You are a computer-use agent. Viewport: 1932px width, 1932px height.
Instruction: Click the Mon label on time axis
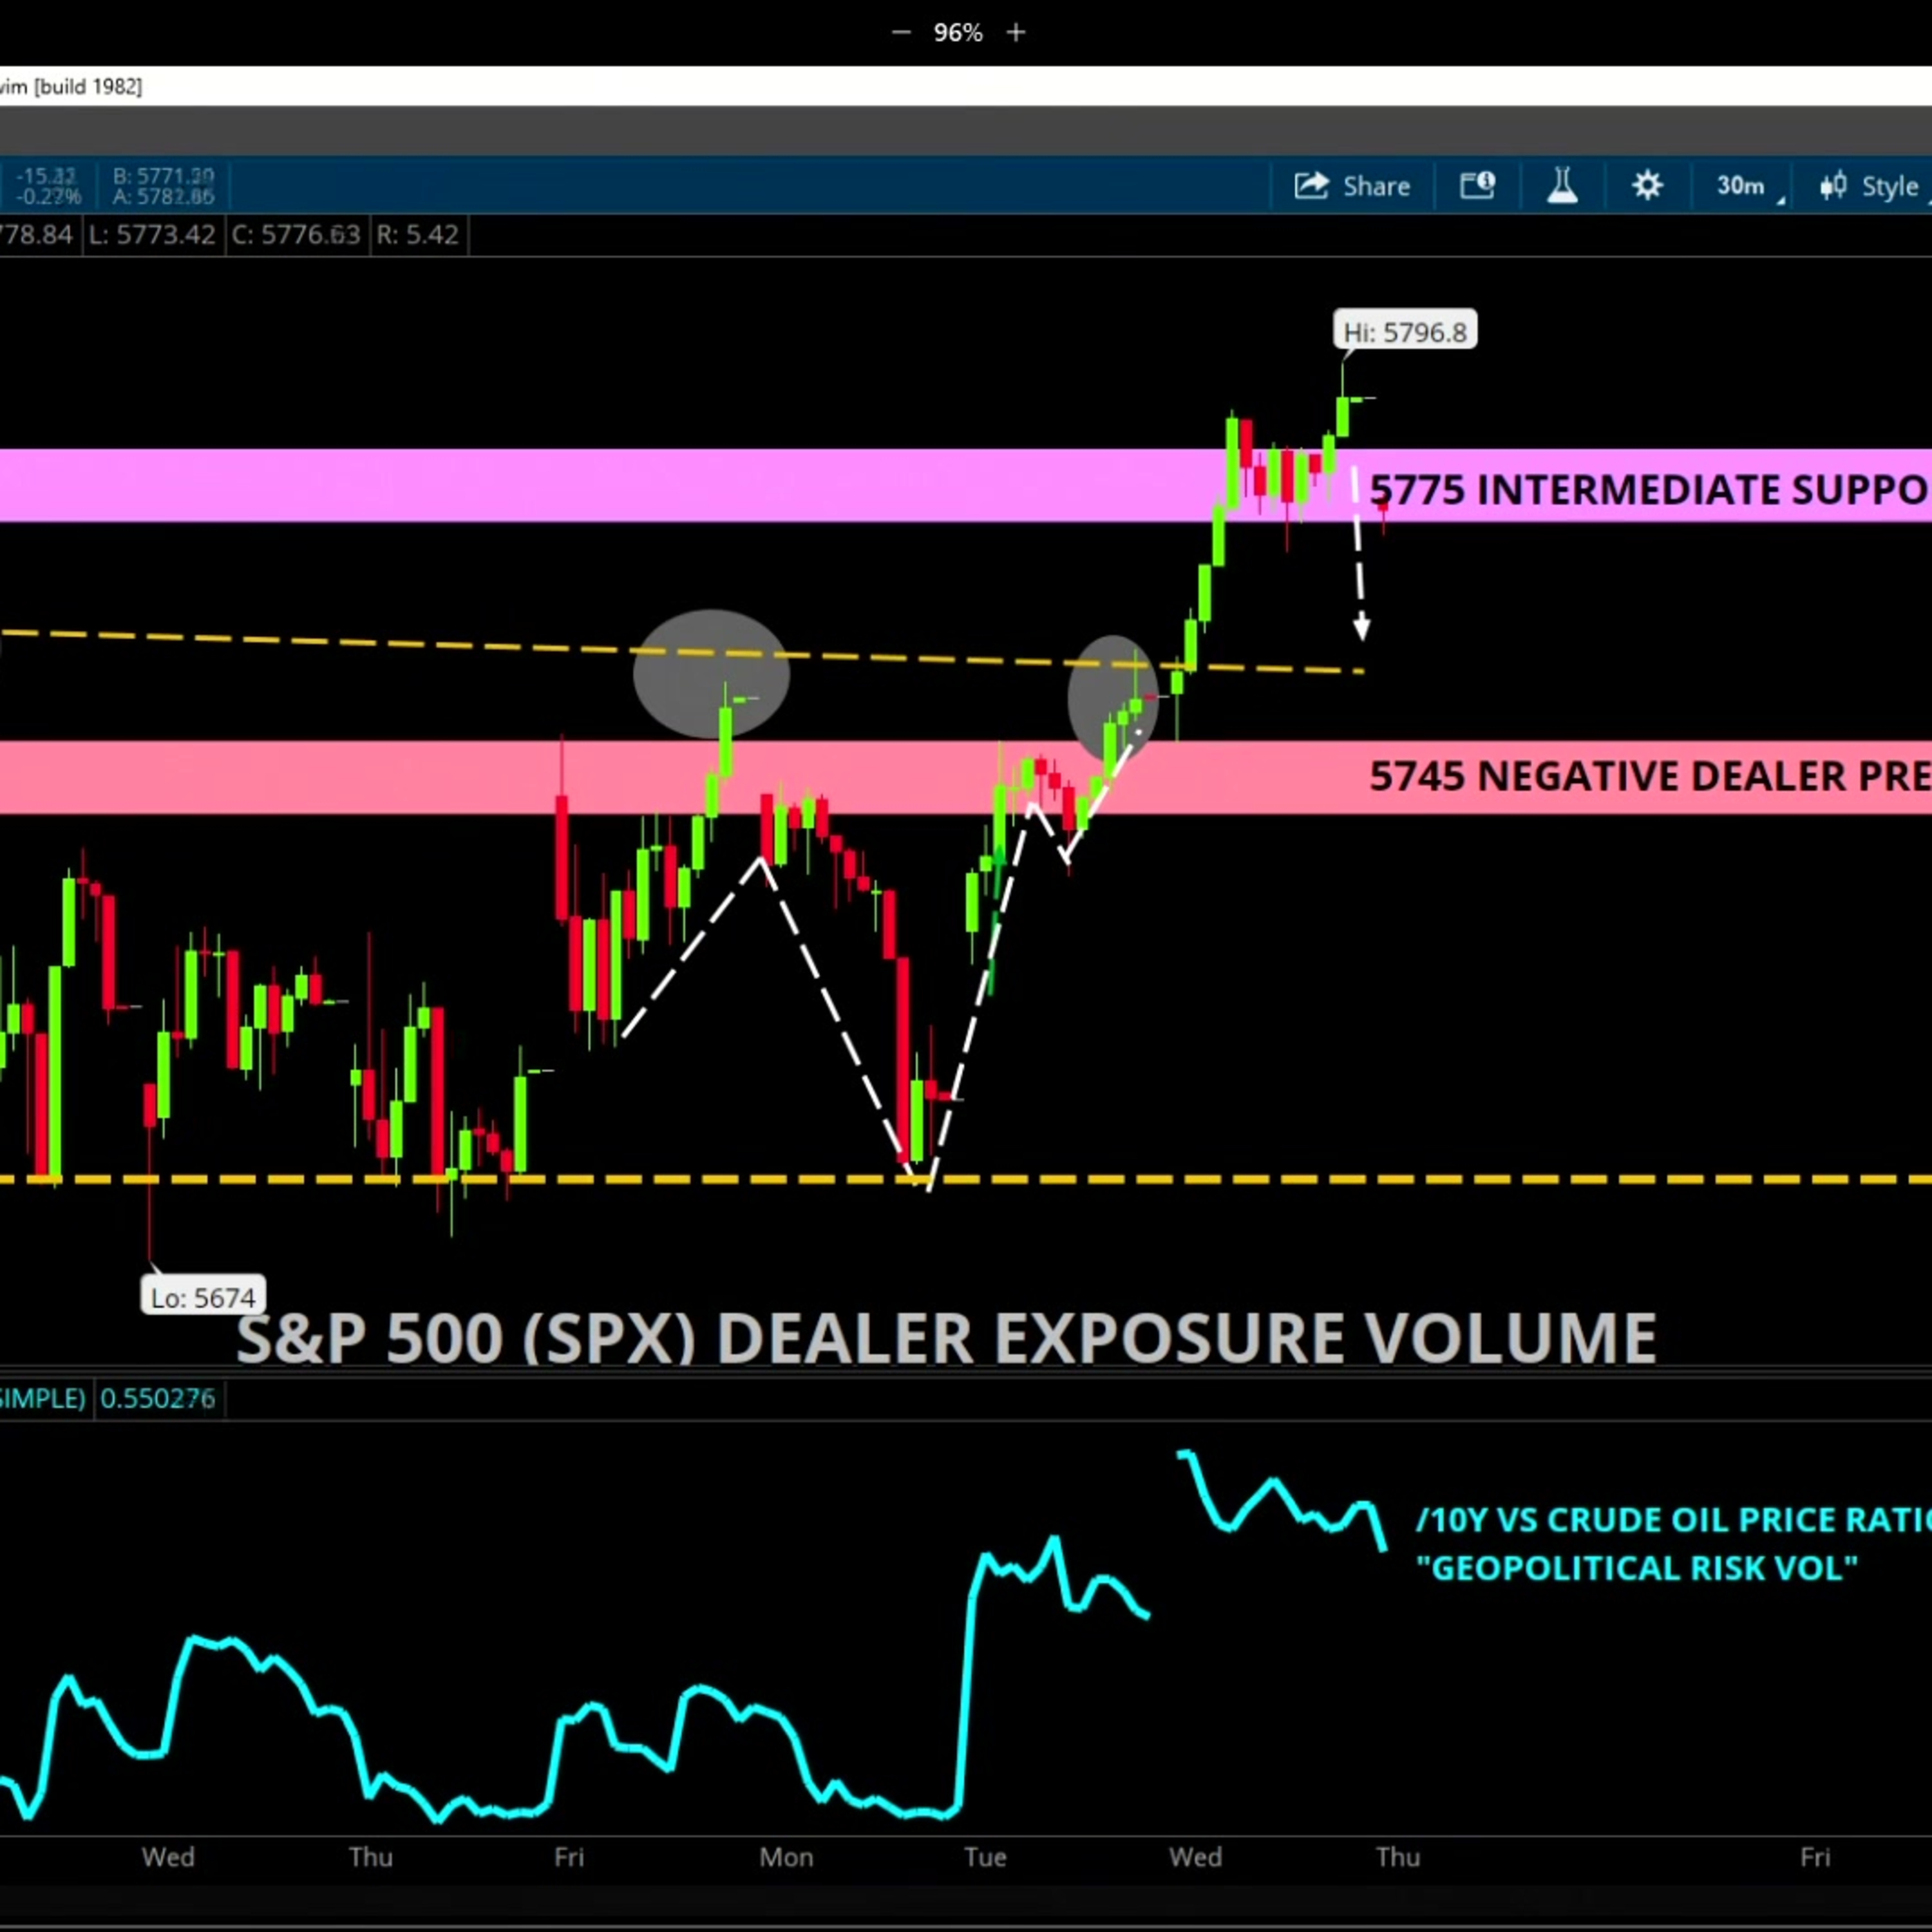pos(786,1858)
